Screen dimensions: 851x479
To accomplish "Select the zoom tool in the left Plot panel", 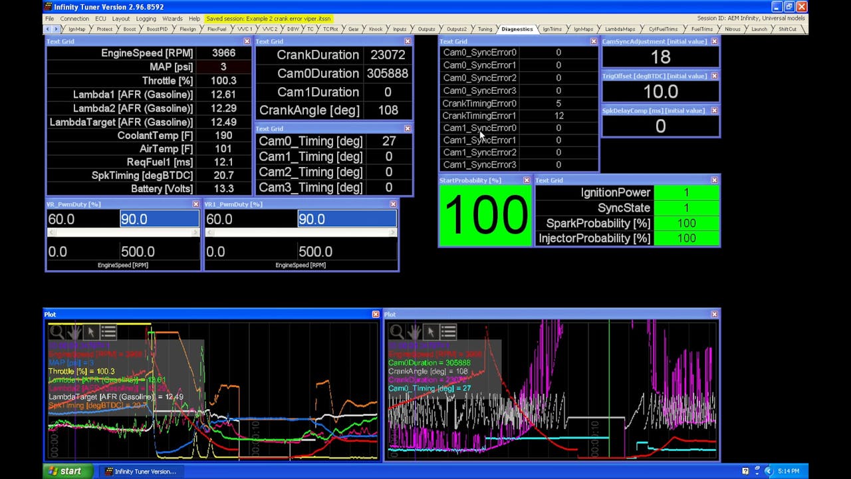I will pyautogui.click(x=57, y=332).
